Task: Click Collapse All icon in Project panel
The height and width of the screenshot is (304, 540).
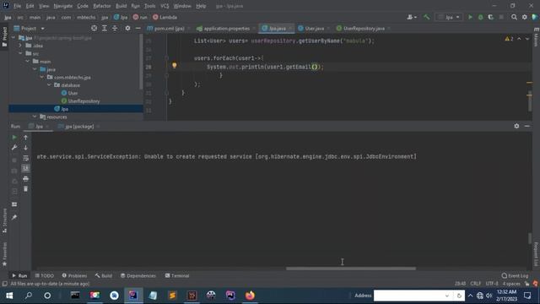Action: click(115, 28)
